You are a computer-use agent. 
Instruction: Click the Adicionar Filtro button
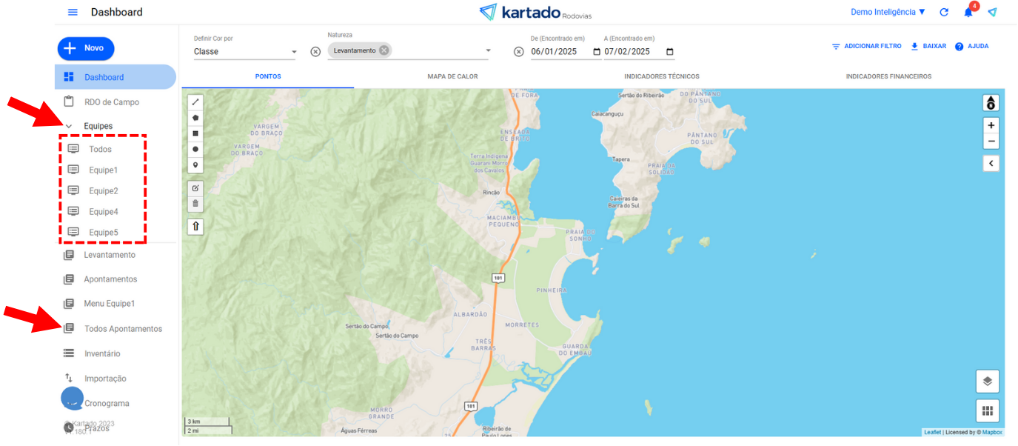point(866,46)
